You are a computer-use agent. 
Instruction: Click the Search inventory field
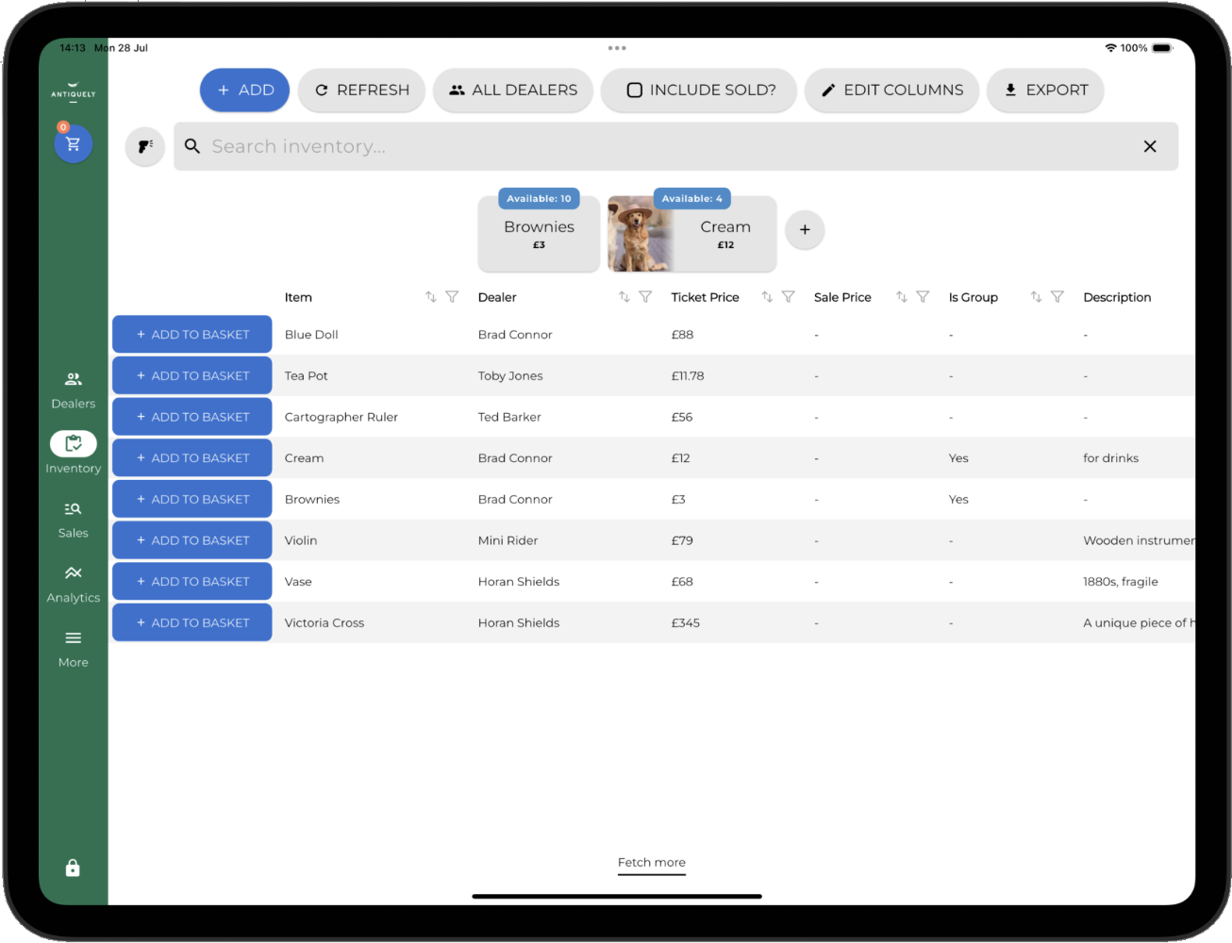[x=675, y=146]
